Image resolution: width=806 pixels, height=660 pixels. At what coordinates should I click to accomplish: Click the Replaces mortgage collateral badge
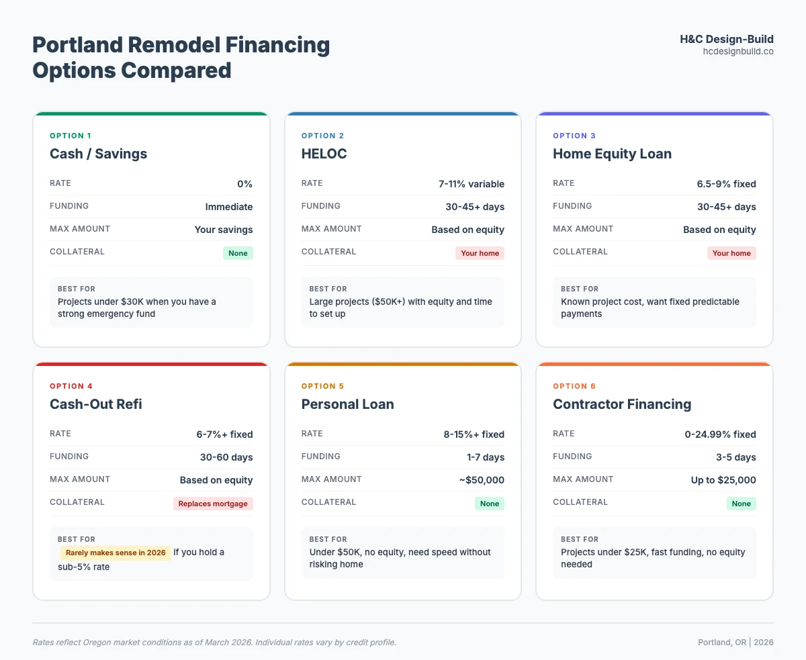pos(213,504)
